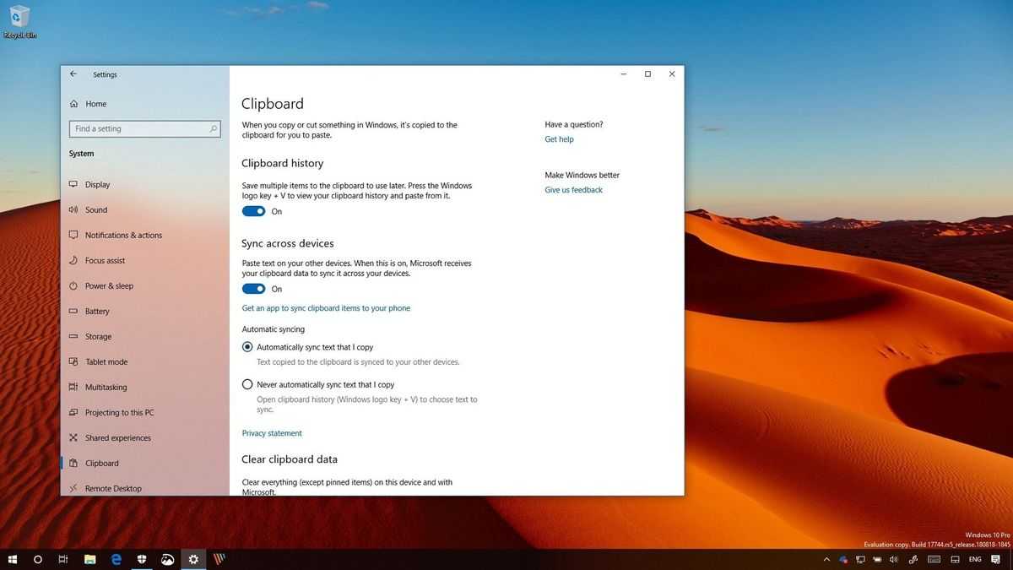The width and height of the screenshot is (1013, 570).
Task: Turn off the Sync across devices toggle
Action: pyautogui.click(x=253, y=289)
